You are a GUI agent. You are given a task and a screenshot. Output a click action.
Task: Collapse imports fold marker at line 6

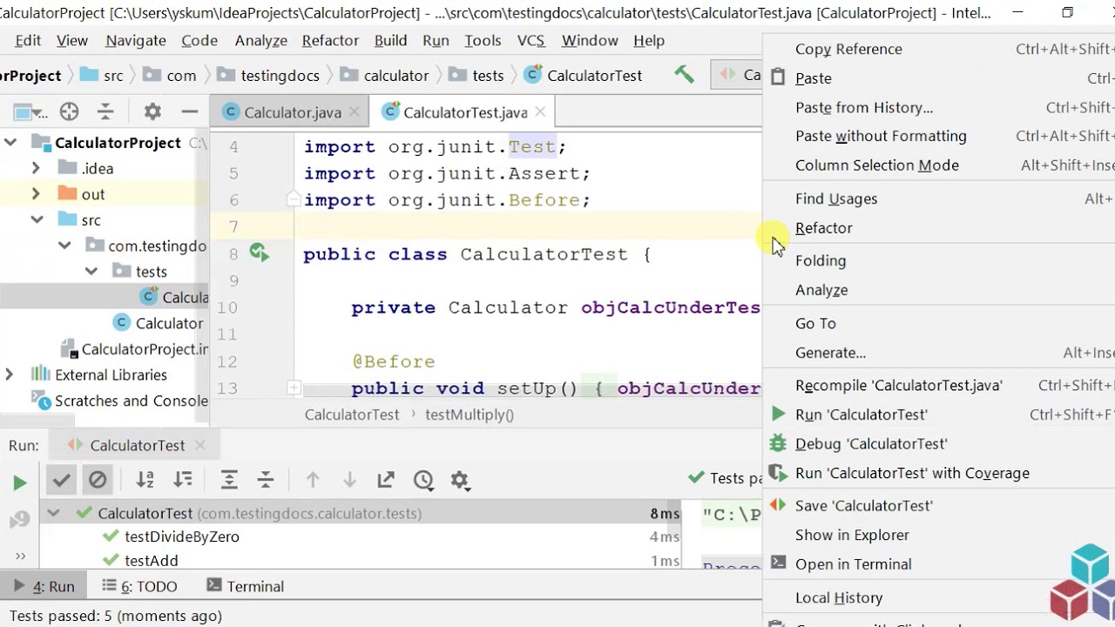[294, 199]
